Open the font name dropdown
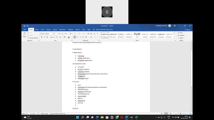The height and width of the screenshot is (120, 214). point(52,34)
